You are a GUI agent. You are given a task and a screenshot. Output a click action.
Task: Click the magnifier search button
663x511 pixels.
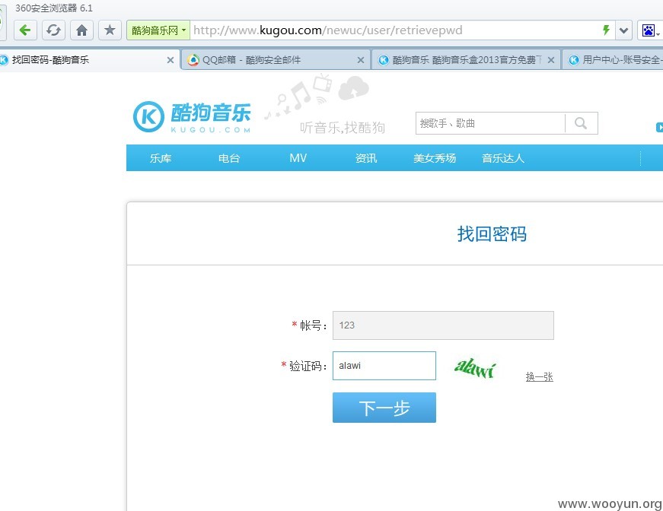[x=582, y=123]
